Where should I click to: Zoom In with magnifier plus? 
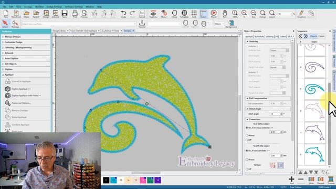pyautogui.click(x=244, y=14)
